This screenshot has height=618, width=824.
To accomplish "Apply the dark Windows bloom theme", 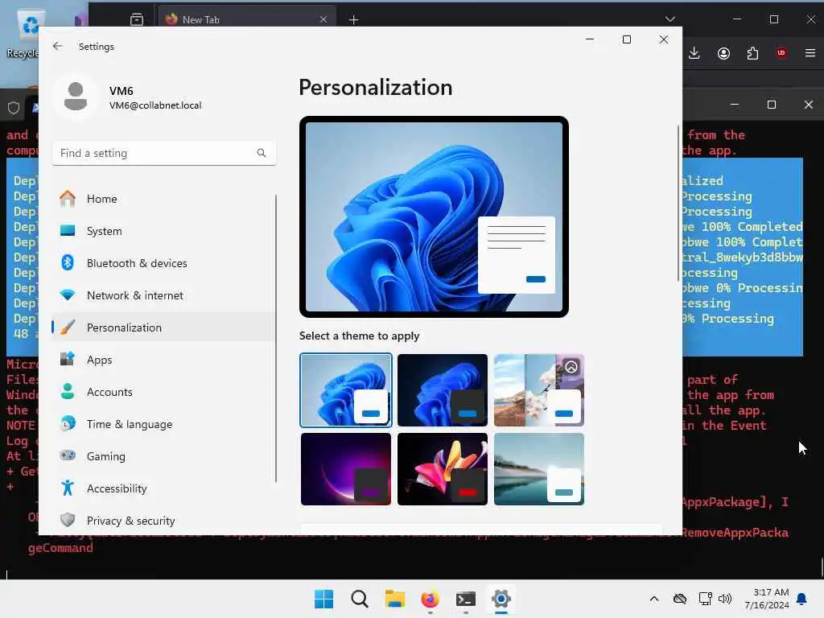I will 443,390.
